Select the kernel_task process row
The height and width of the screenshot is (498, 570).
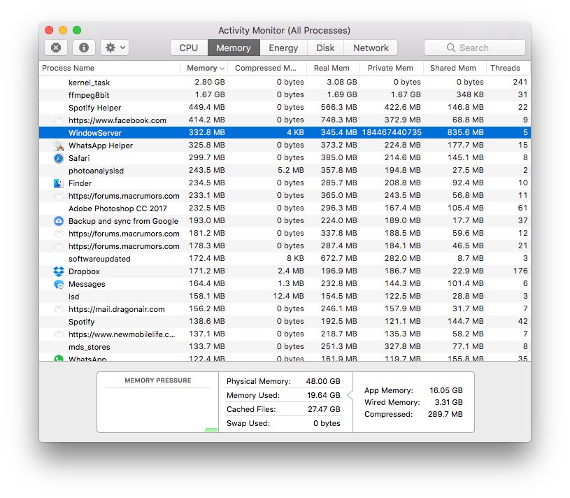(285, 83)
